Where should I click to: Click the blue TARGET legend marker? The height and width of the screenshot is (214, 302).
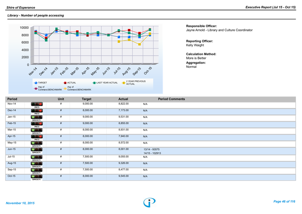click(x=36, y=83)
